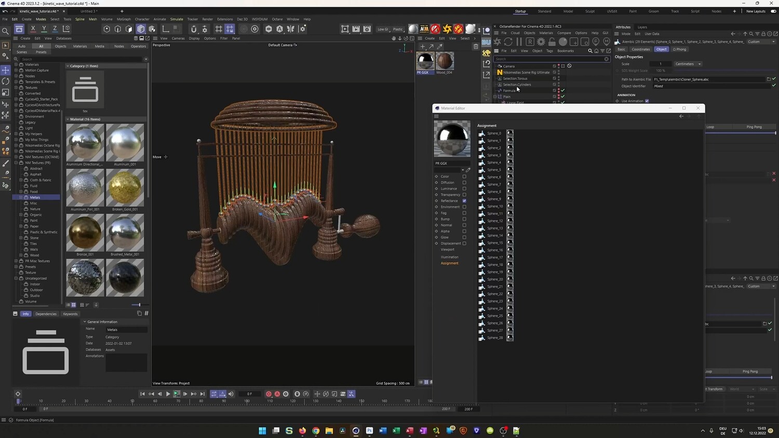Enable the Color channel checkbox
The width and height of the screenshot is (779, 438).
[464, 176]
